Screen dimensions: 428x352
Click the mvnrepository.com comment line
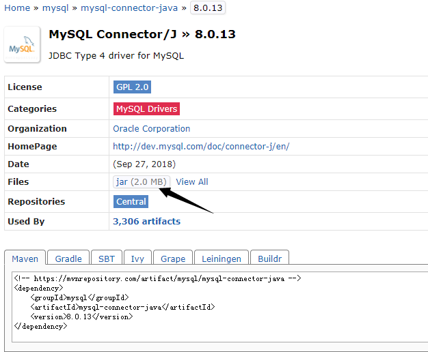pos(157,278)
